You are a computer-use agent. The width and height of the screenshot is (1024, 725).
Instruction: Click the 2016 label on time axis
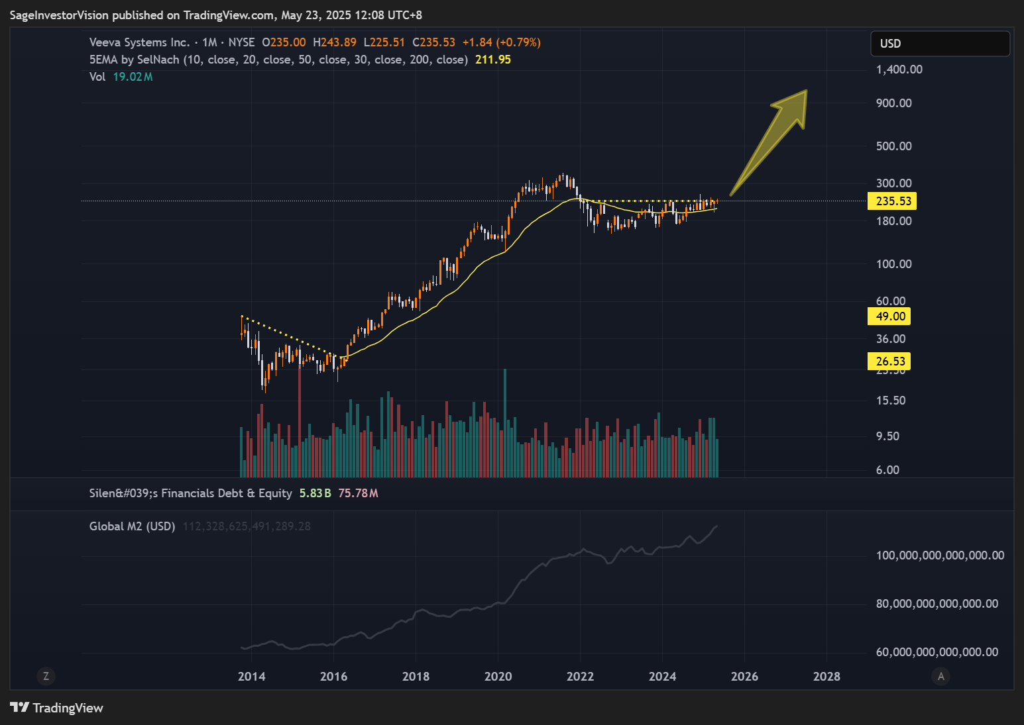coord(334,677)
